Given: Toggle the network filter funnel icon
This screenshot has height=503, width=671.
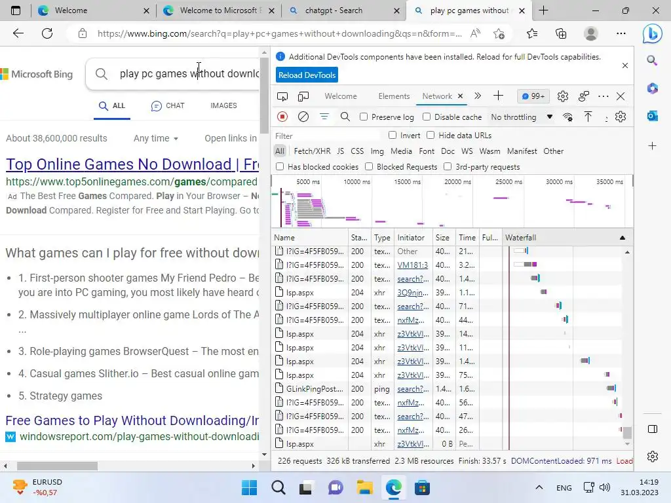Looking at the screenshot, I should click(324, 117).
